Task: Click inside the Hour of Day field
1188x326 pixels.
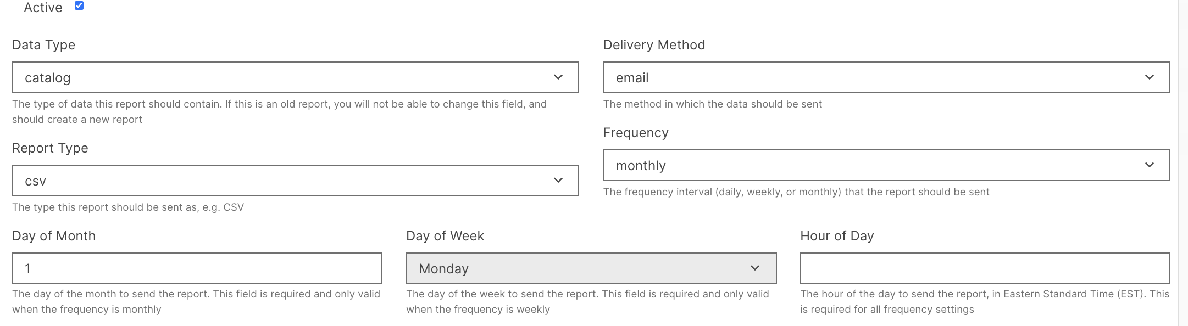Action: [x=984, y=268]
